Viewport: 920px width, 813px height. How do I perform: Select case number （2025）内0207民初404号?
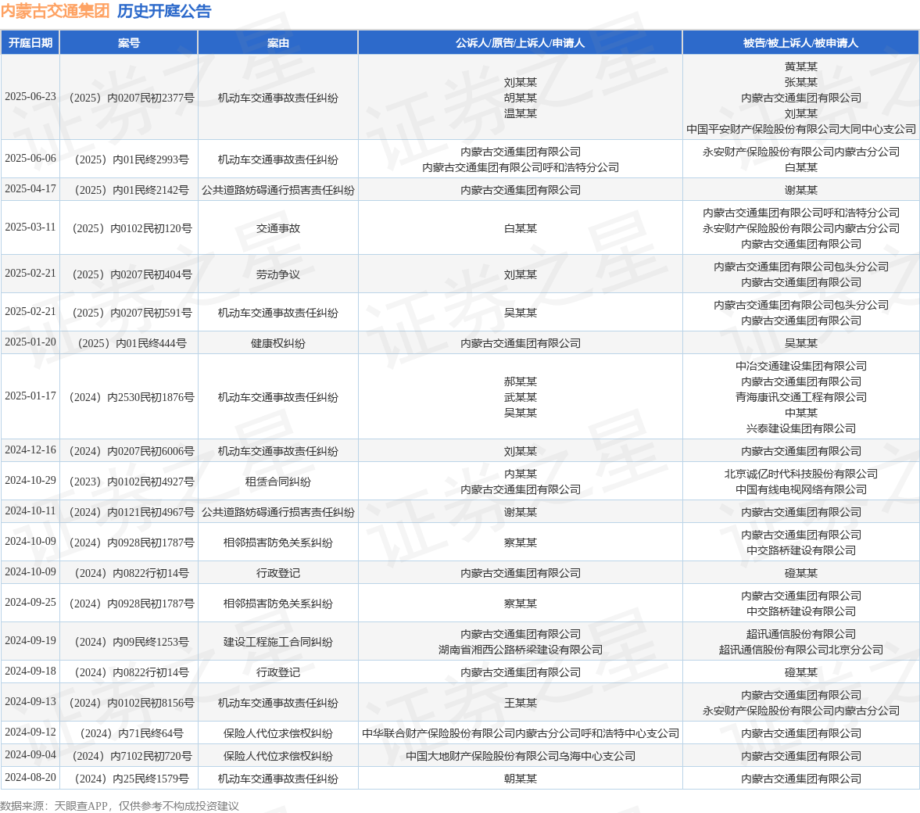129,274
